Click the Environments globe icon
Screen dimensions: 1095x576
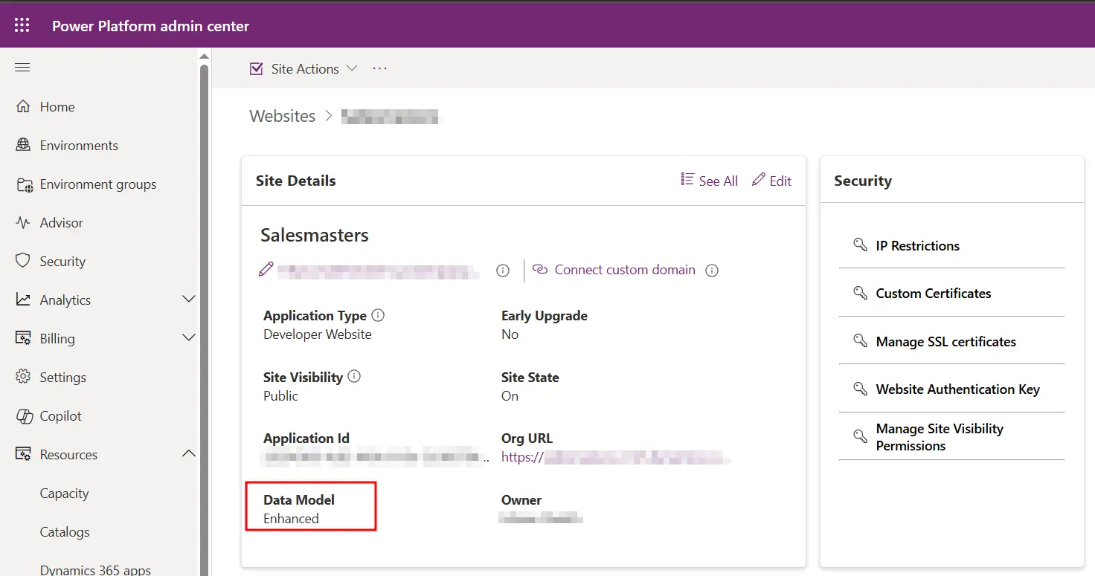[23, 145]
